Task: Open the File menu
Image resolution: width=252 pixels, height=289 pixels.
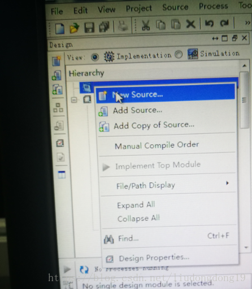Action: pyautogui.click(x=57, y=12)
